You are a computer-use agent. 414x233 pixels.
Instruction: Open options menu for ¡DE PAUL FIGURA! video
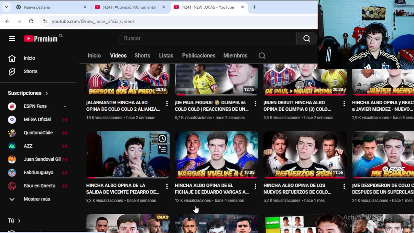pyautogui.click(x=255, y=104)
